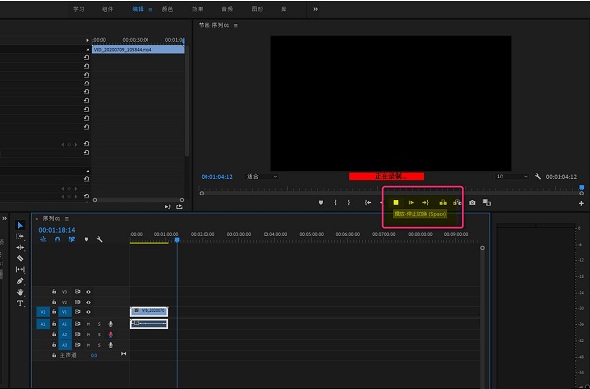Expand workspace overflow chevrons in top bar

(315, 9)
